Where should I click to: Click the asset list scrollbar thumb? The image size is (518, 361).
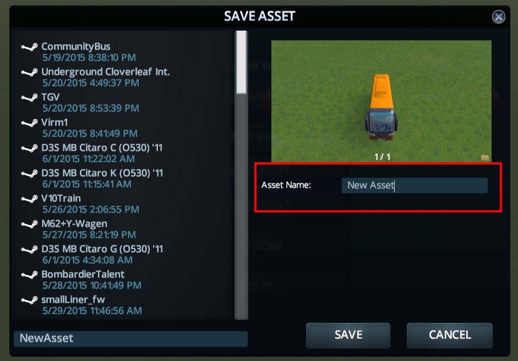[x=242, y=62]
